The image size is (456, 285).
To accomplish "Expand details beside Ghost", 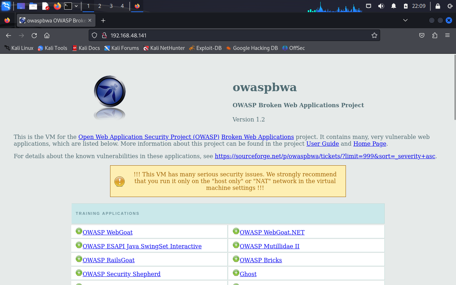I will pos(236,273).
